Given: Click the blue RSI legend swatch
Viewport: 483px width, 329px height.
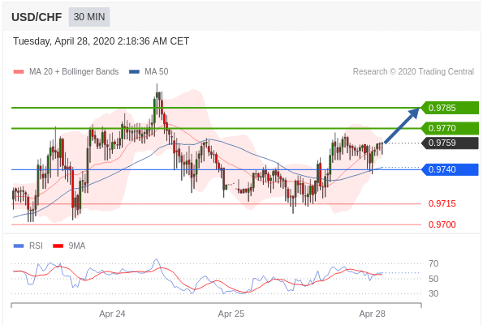Looking at the screenshot, I should tap(19, 246).
